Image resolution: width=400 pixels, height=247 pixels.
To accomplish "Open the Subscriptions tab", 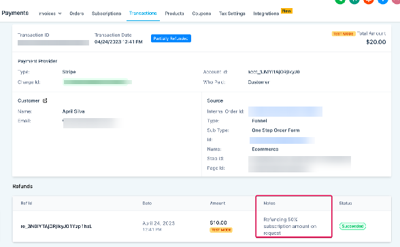I will (106, 14).
